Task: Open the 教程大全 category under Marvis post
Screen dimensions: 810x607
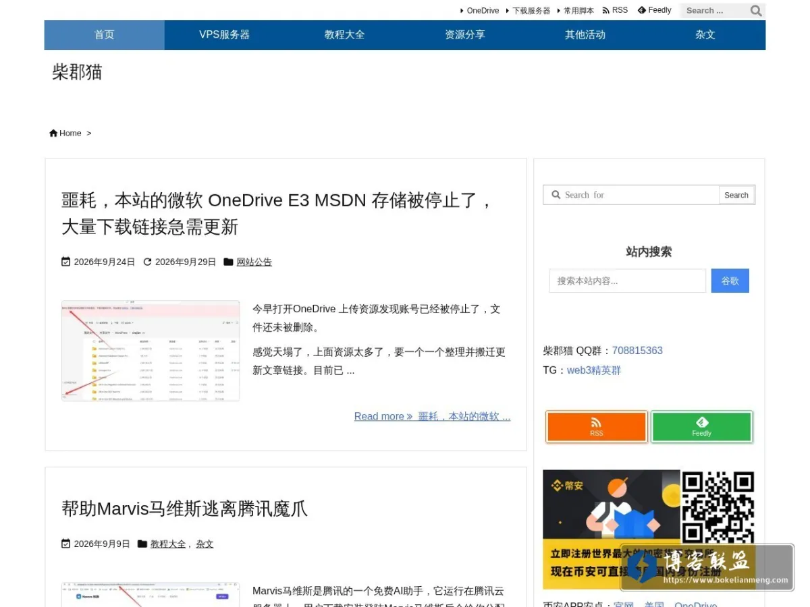Action: pos(168,544)
